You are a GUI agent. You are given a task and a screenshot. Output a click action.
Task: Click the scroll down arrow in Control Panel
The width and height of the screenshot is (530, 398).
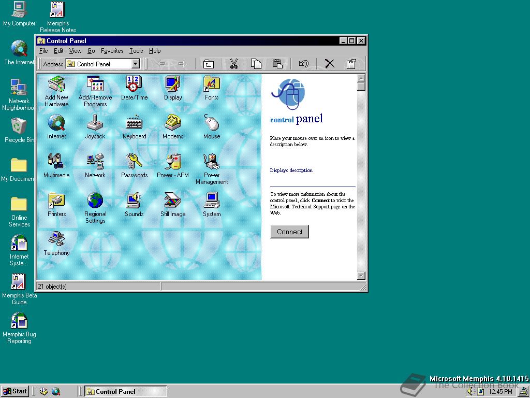click(361, 276)
